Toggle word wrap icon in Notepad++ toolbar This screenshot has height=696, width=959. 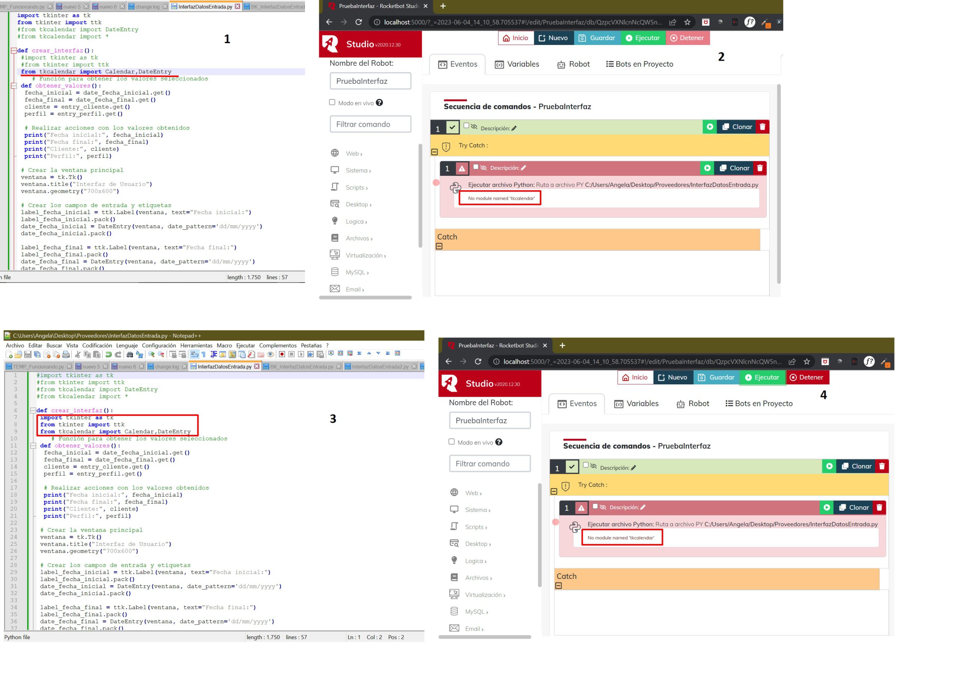tap(194, 354)
